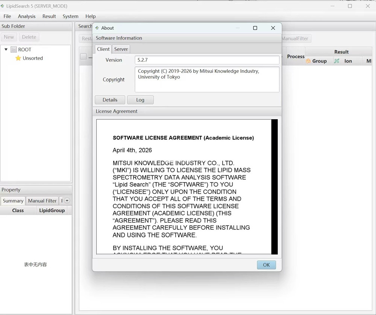Close the About dialog
376x315 pixels.
point(273,28)
